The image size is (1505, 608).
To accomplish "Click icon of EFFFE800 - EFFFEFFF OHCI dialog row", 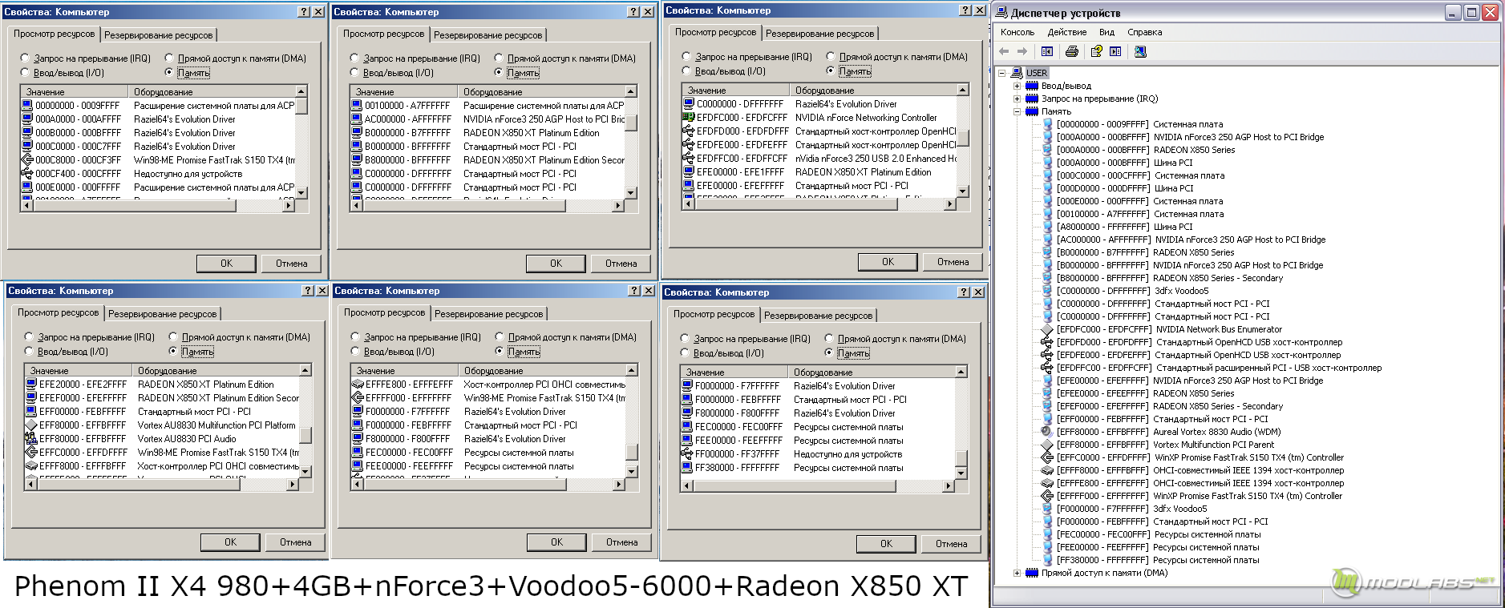I will pyautogui.click(x=358, y=385).
